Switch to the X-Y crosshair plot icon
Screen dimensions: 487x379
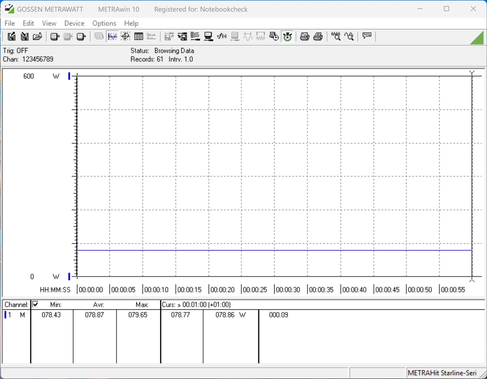(125, 37)
